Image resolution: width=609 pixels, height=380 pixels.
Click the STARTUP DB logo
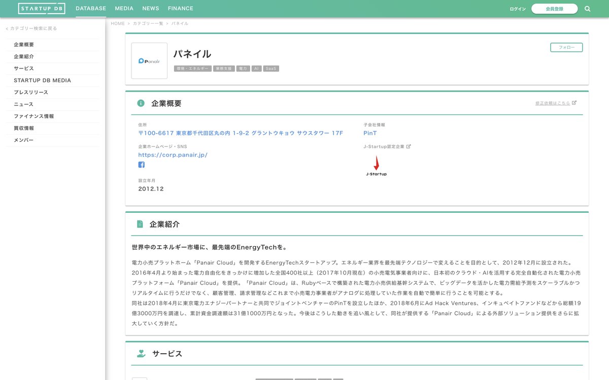42,8
